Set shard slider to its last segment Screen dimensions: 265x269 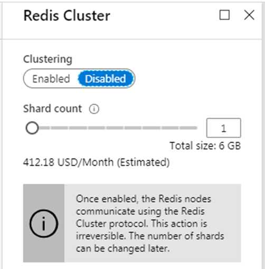coord(188,128)
